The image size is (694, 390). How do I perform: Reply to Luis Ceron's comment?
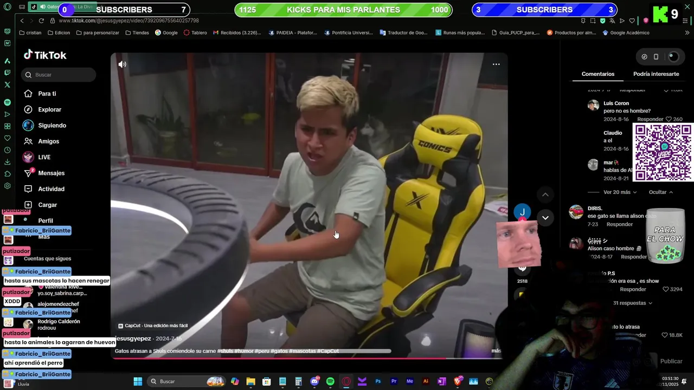[x=650, y=119]
